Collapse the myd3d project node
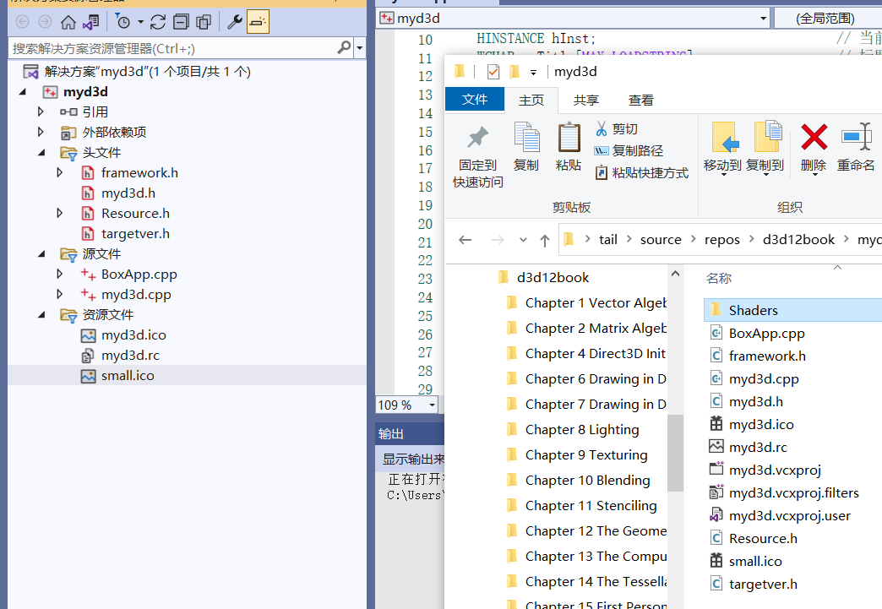Viewport: 882px width, 609px height. [x=23, y=92]
